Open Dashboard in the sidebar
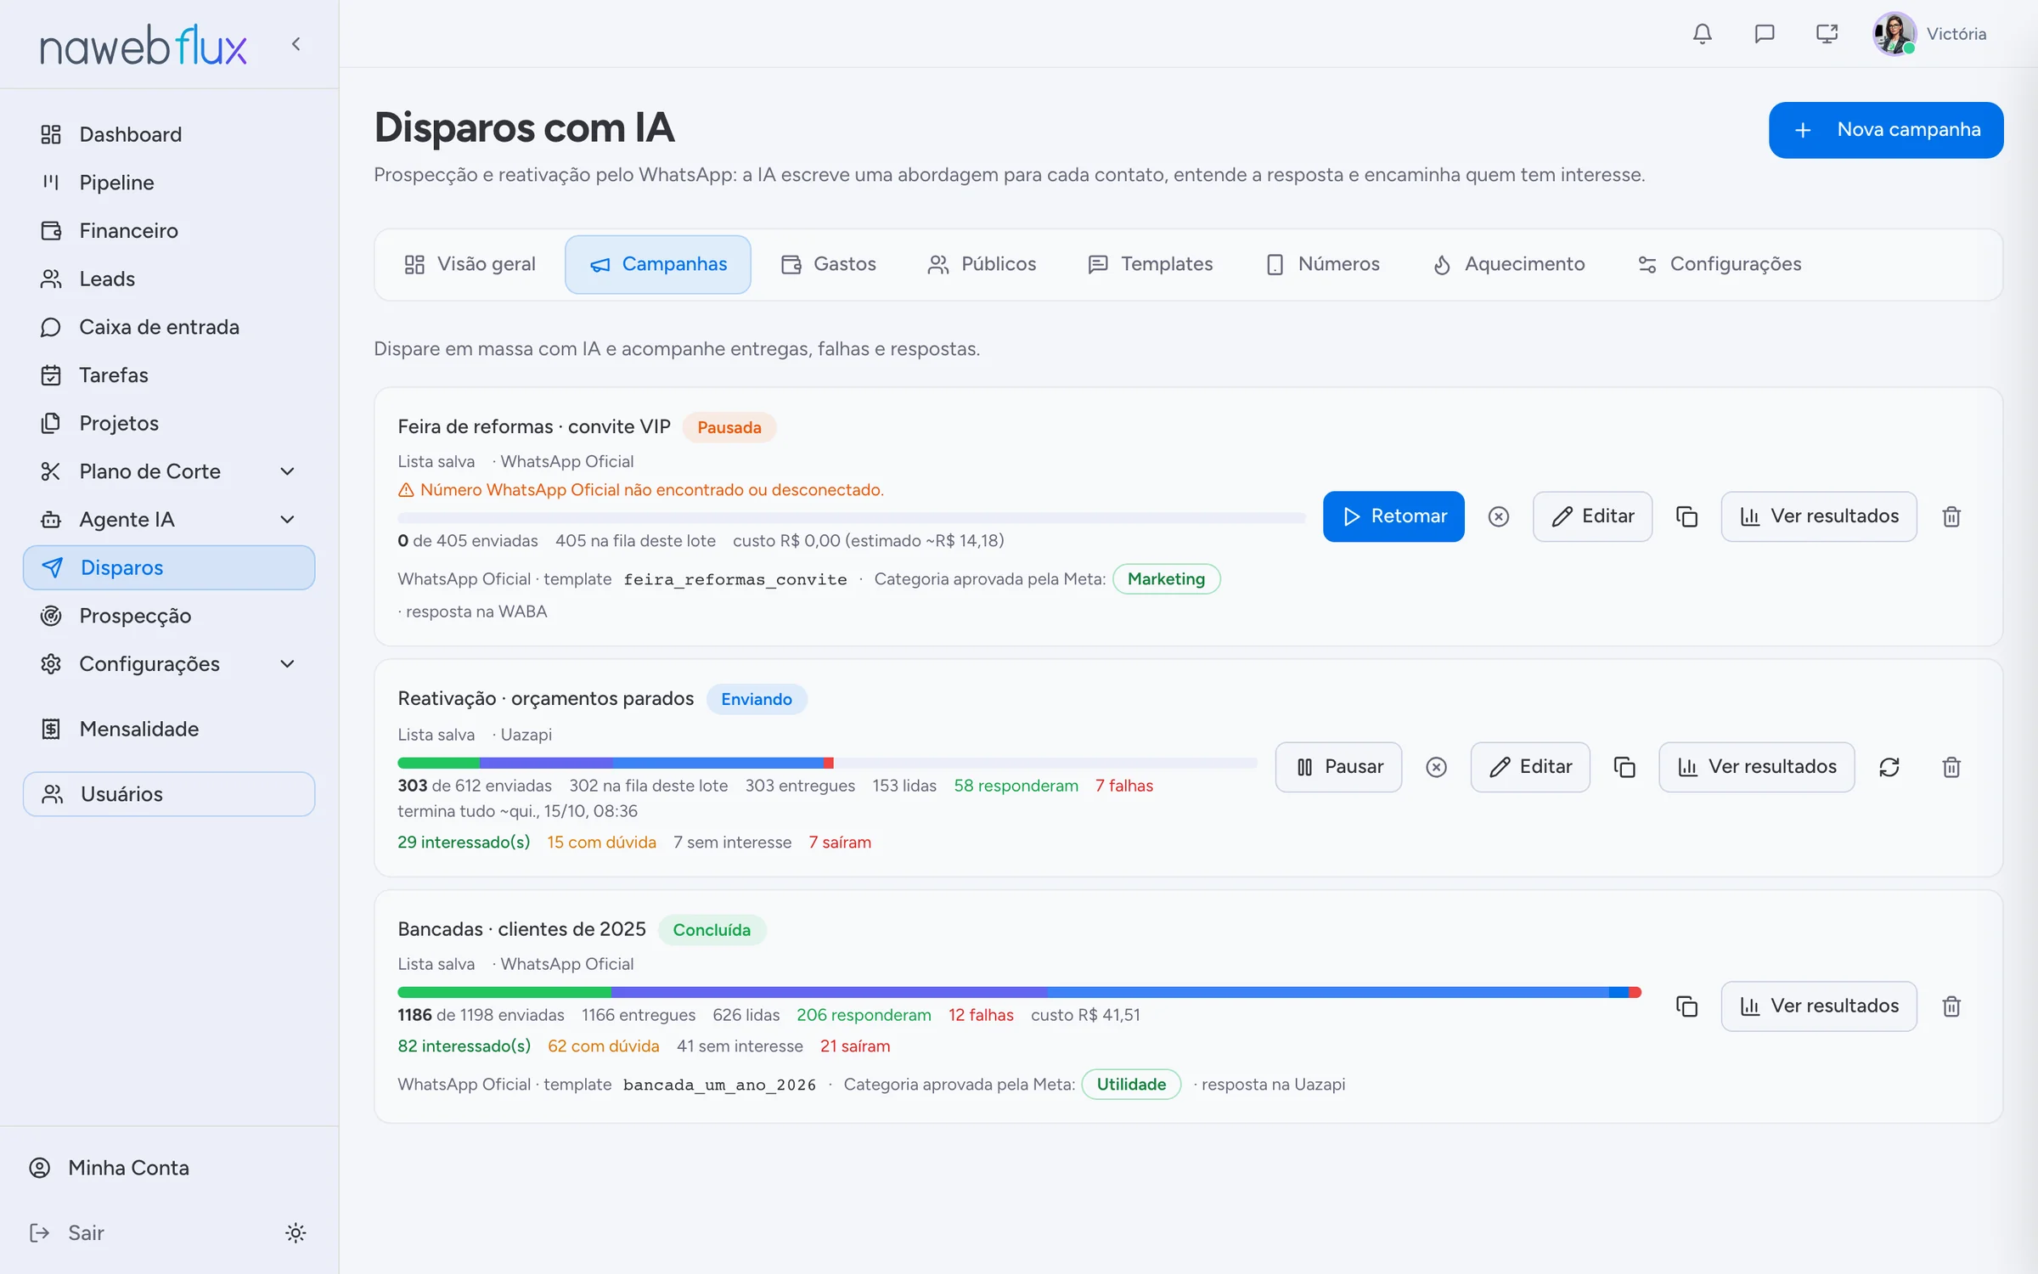Image resolution: width=2038 pixels, height=1274 pixels. click(169, 134)
